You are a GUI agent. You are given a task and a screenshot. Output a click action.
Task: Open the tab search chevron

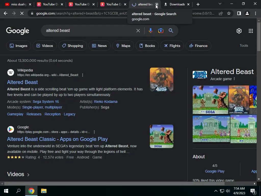click(x=220, y=4)
